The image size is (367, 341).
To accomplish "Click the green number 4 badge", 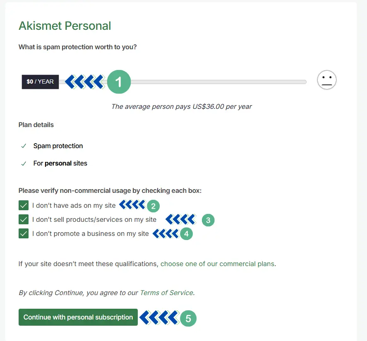I will click(186, 234).
